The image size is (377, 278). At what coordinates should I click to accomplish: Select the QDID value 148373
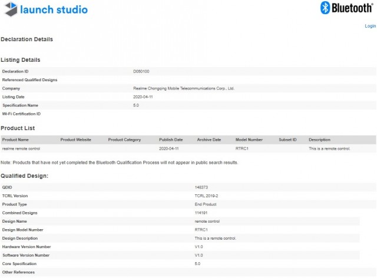(201, 187)
